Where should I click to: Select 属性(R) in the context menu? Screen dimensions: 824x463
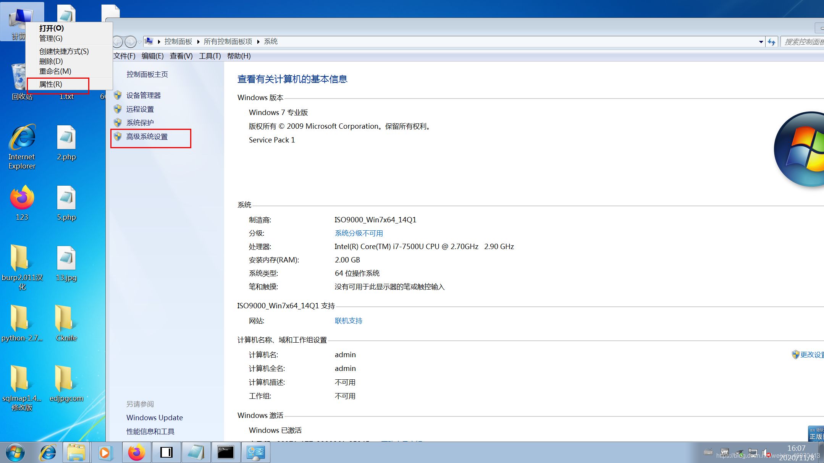[51, 84]
